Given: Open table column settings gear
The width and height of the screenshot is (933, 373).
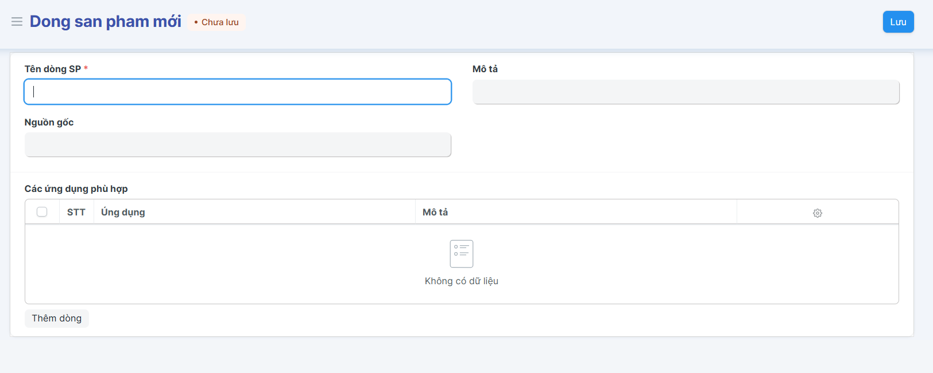Looking at the screenshot, I should [x=817, y=213].
